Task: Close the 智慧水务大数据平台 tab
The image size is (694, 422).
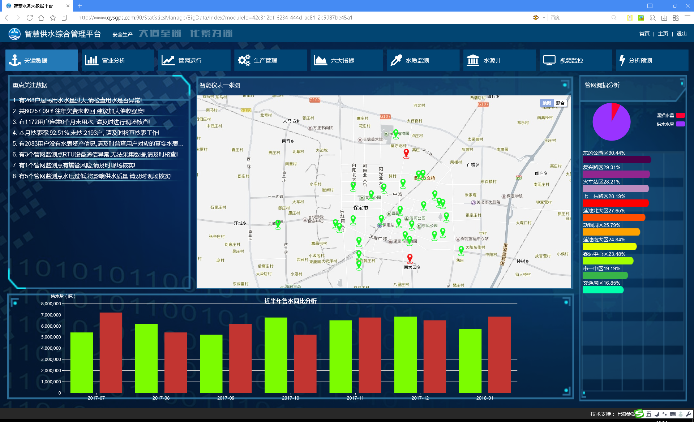Action: (68, 6)
